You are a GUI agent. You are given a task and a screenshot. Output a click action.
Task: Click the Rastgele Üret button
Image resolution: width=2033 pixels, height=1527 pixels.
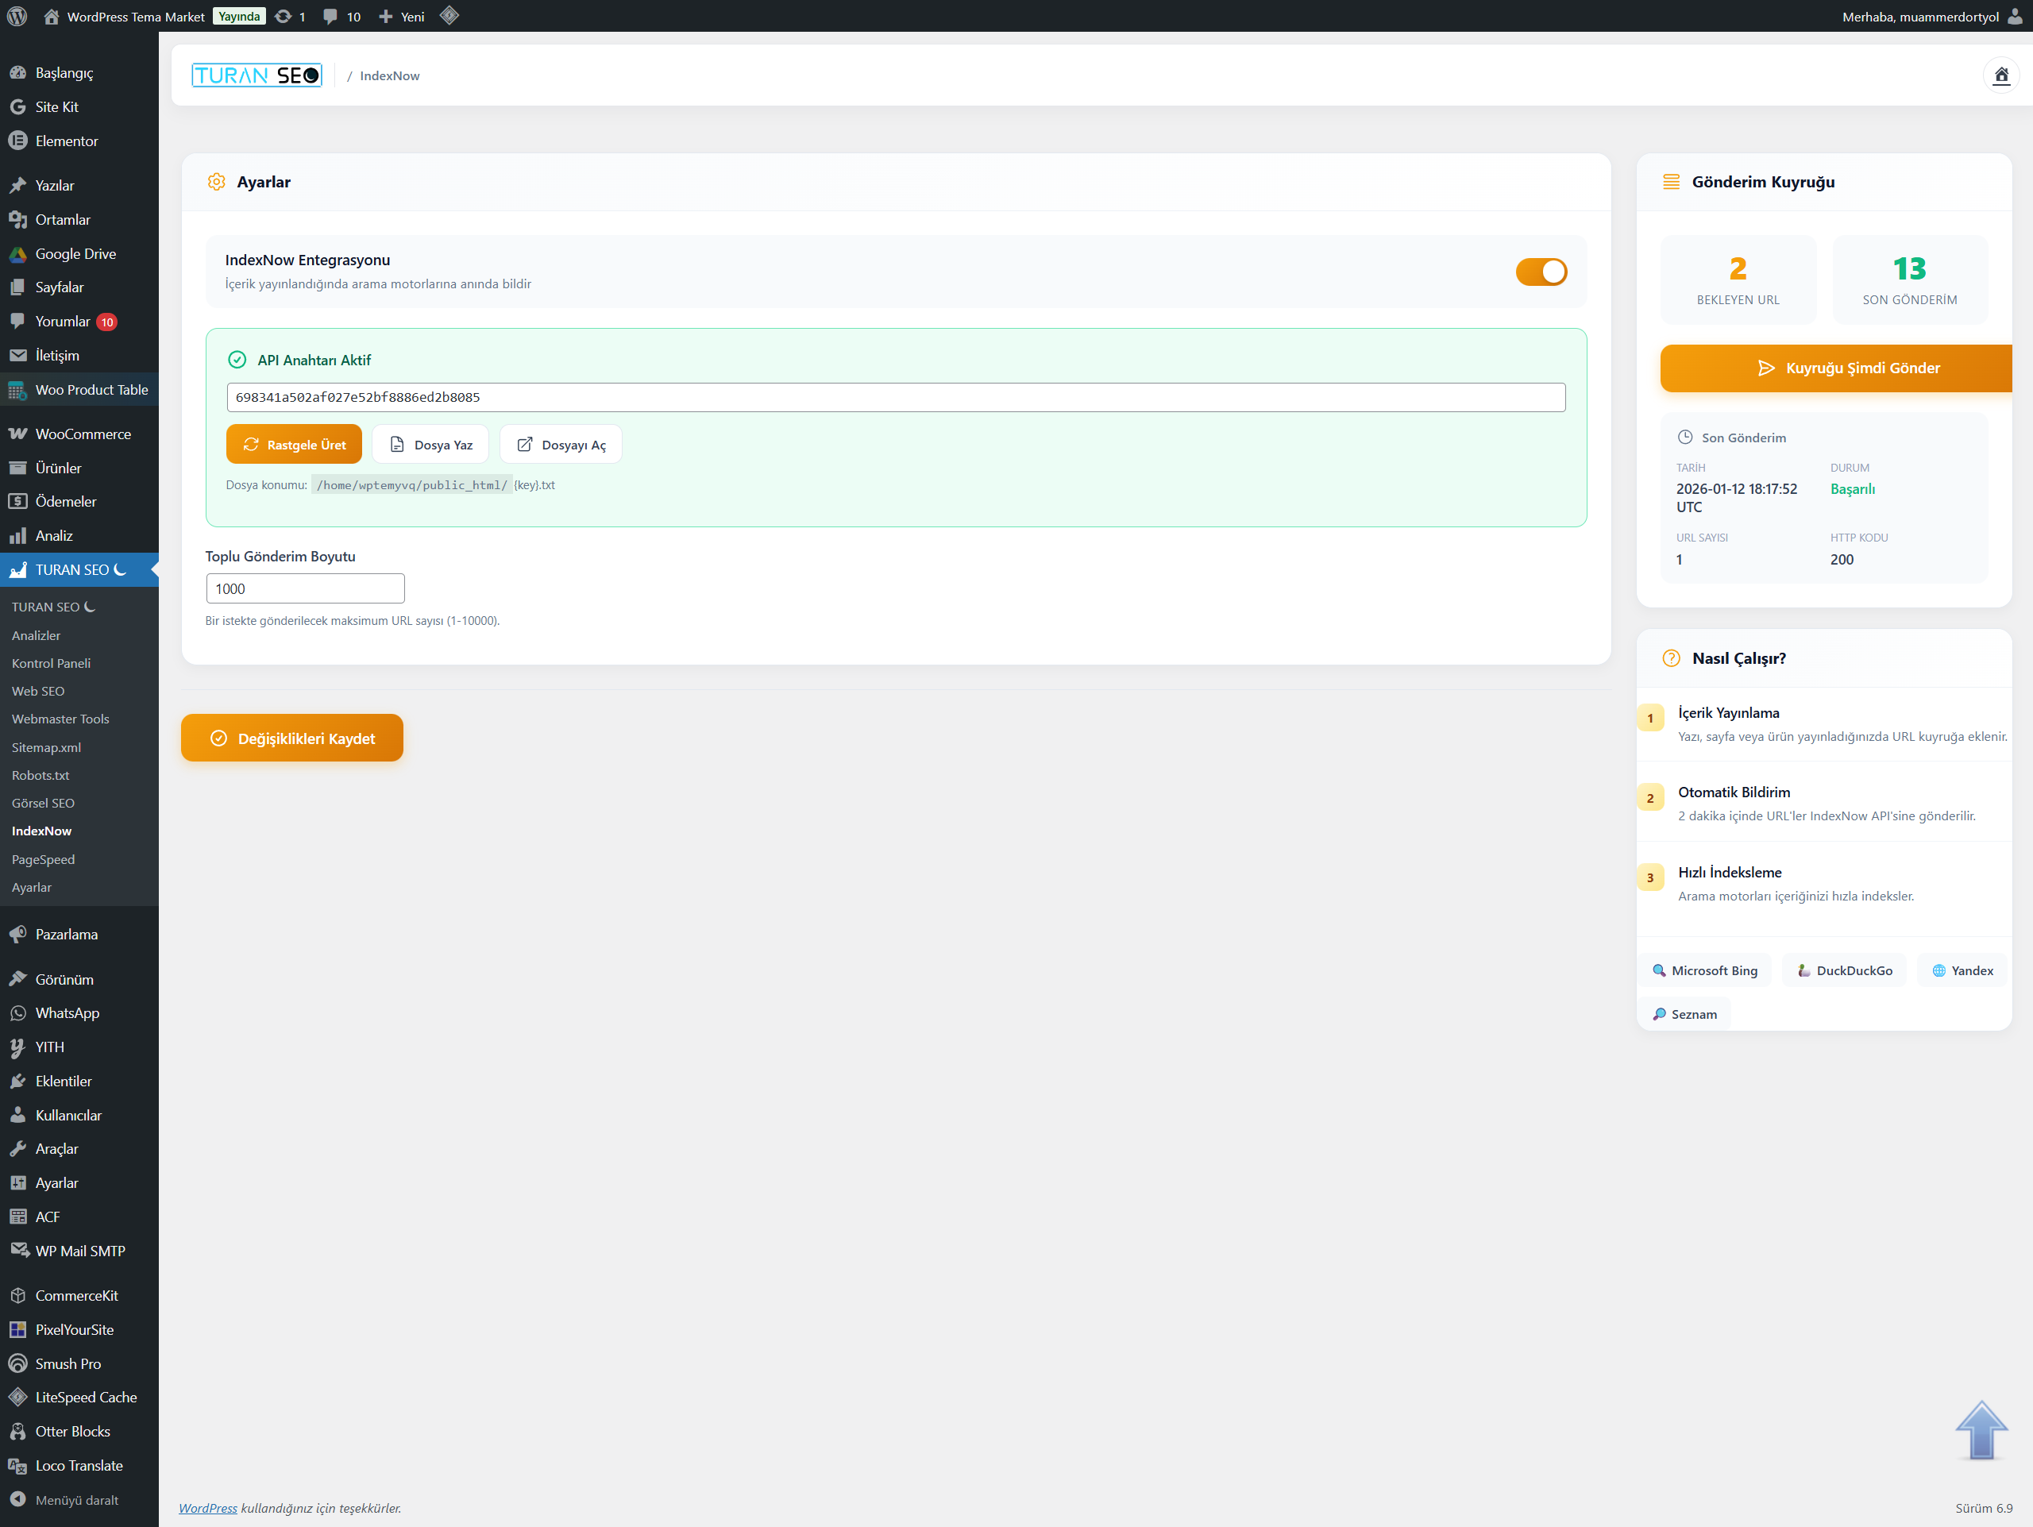coord(294,445)
